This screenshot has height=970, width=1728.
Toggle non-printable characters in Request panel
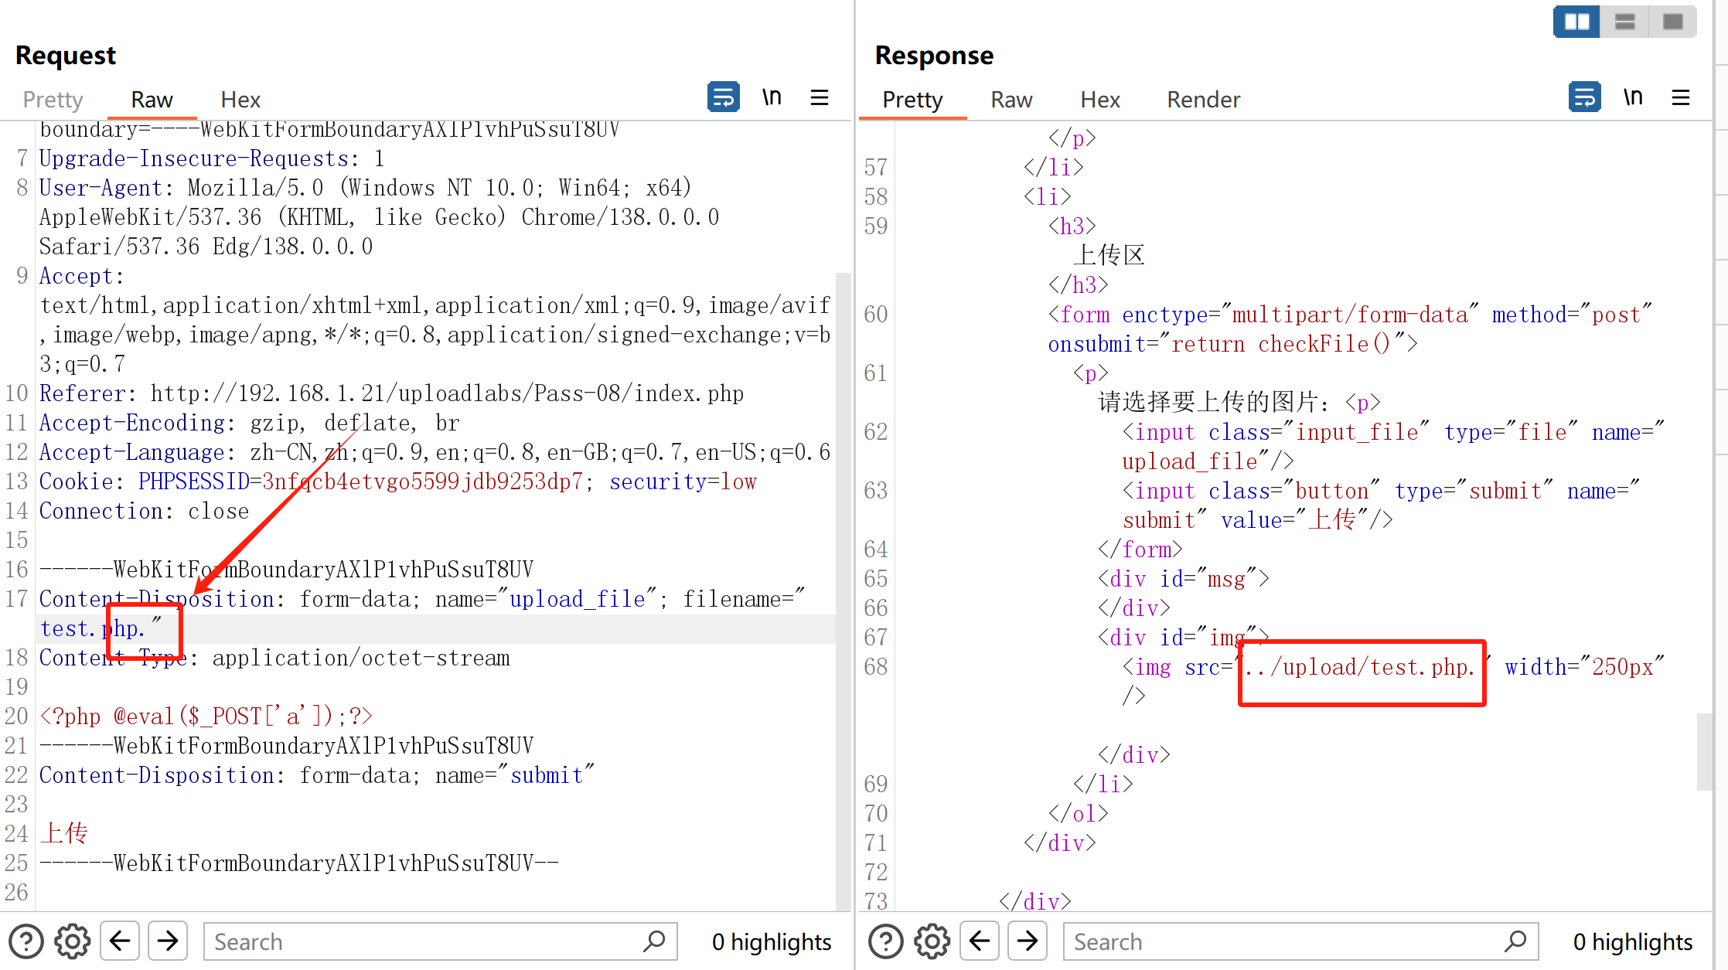(772, 97)
